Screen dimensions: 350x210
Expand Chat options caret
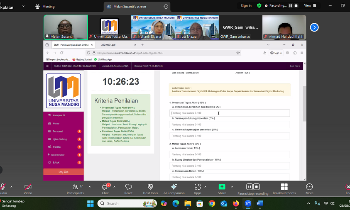click(x=114, y=187)
